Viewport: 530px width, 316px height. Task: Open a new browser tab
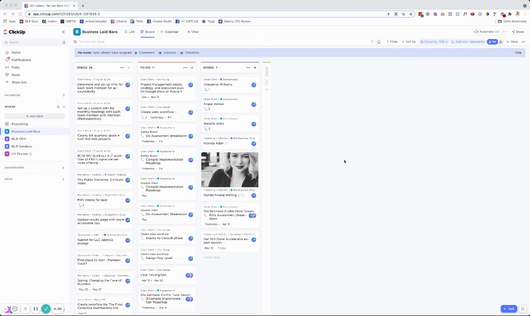pos(82,6)
